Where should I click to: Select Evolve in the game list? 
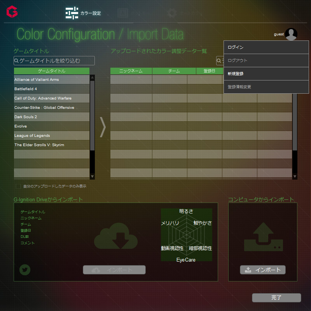[x=52, y=126]
